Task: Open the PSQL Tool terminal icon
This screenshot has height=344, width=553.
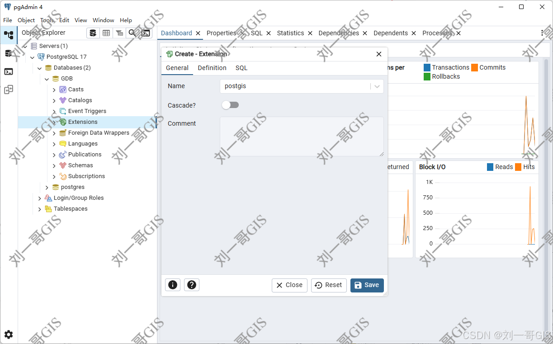Action: pyautogui.click(x=145, y=33)
